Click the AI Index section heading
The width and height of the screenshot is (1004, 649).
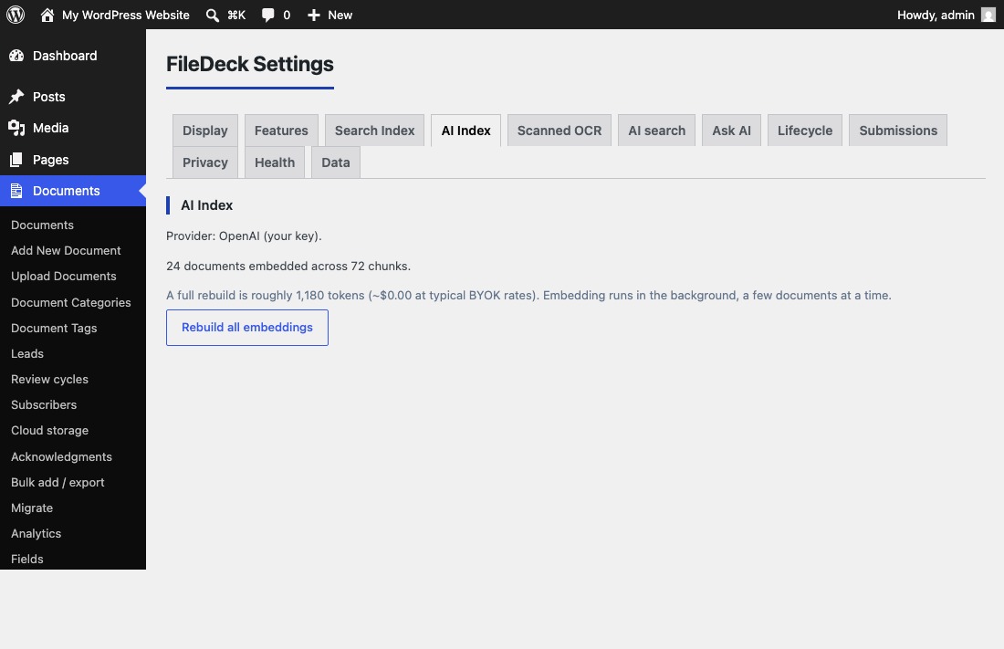tap(206, 205)
